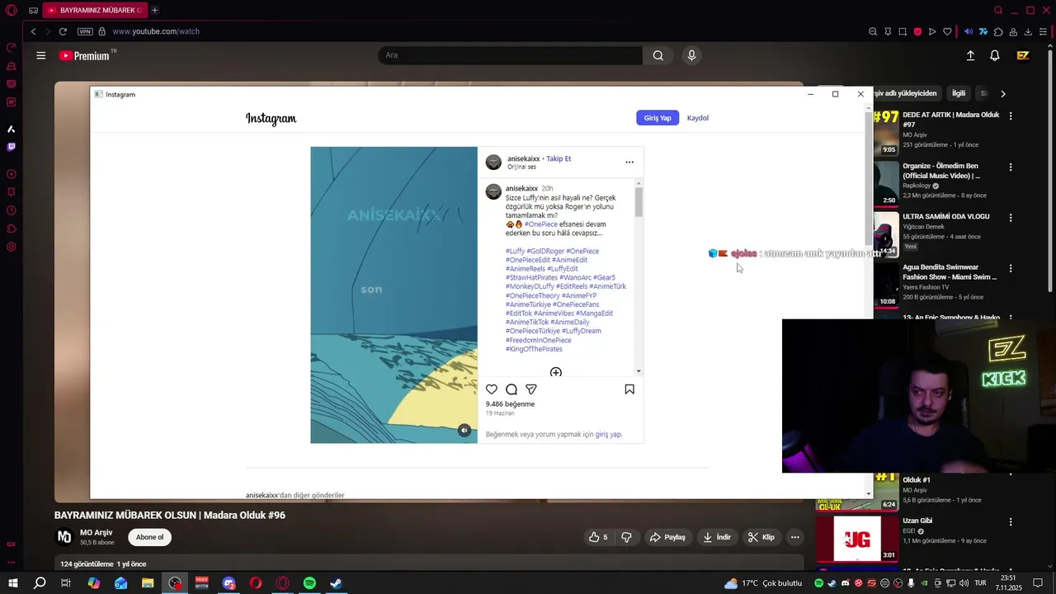The width and height of the screenshot is (1056, 594).
Task: Go back in Opera browser
Action: coord(33,31)
